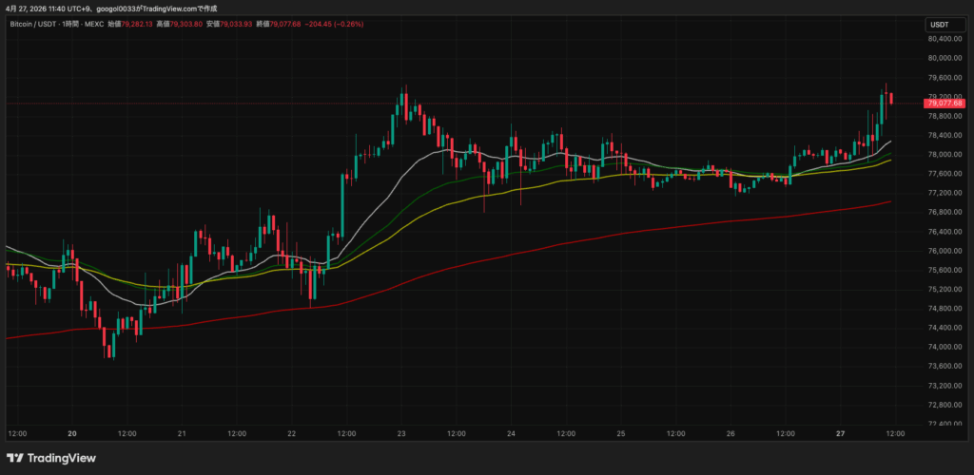Click the price change -204.45 (-0.26%) text

point(334,24)
